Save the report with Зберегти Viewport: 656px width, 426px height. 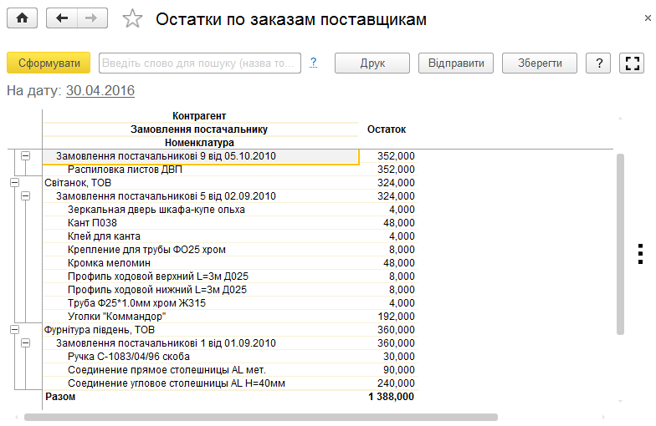click(x=540, y=63)
